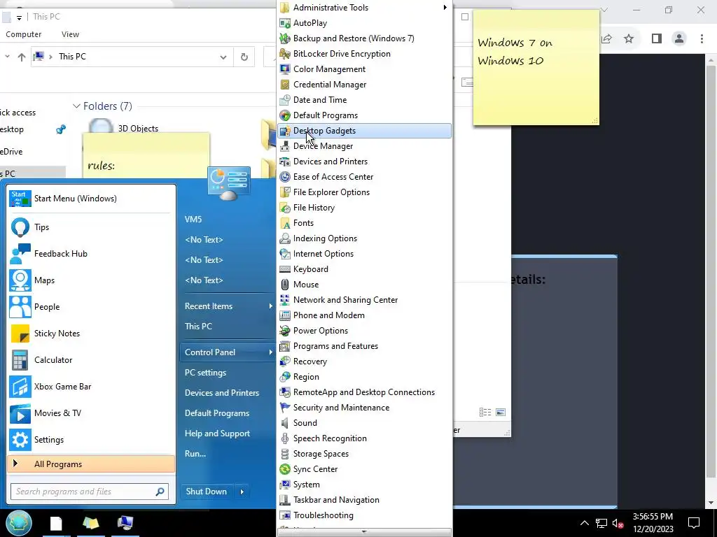Screen dimensions: 717x537
Task: Open browser share page icon
Action: [x=607, y=39]
